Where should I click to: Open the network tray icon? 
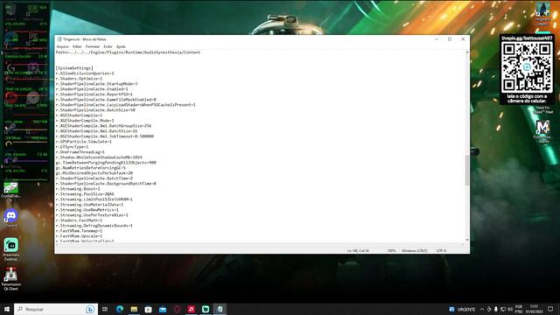pyautogui.click(x=503, y=309)
